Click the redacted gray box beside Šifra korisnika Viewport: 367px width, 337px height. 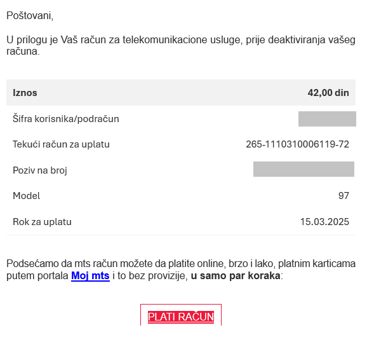[x=327, y=119]
